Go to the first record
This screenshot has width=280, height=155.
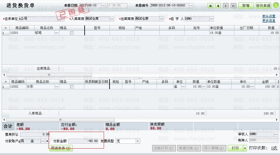211,6
